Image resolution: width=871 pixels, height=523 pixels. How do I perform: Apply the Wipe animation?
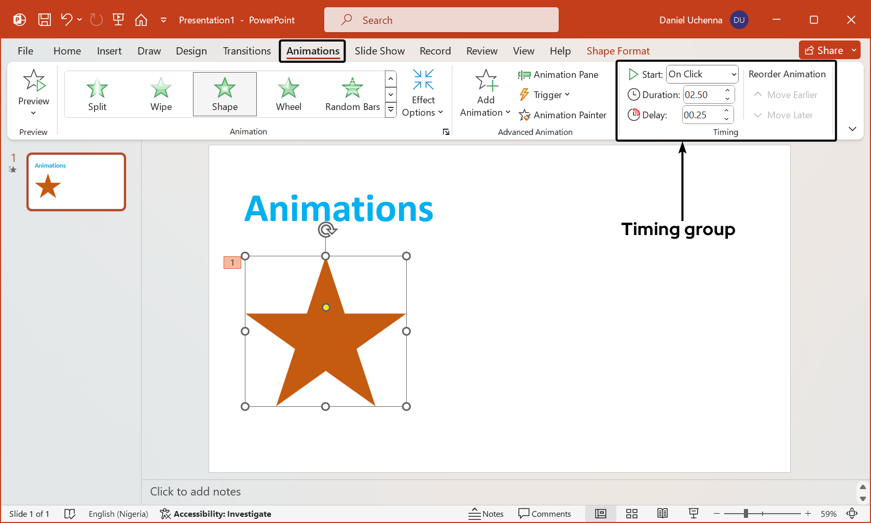(x=160, y=93)
